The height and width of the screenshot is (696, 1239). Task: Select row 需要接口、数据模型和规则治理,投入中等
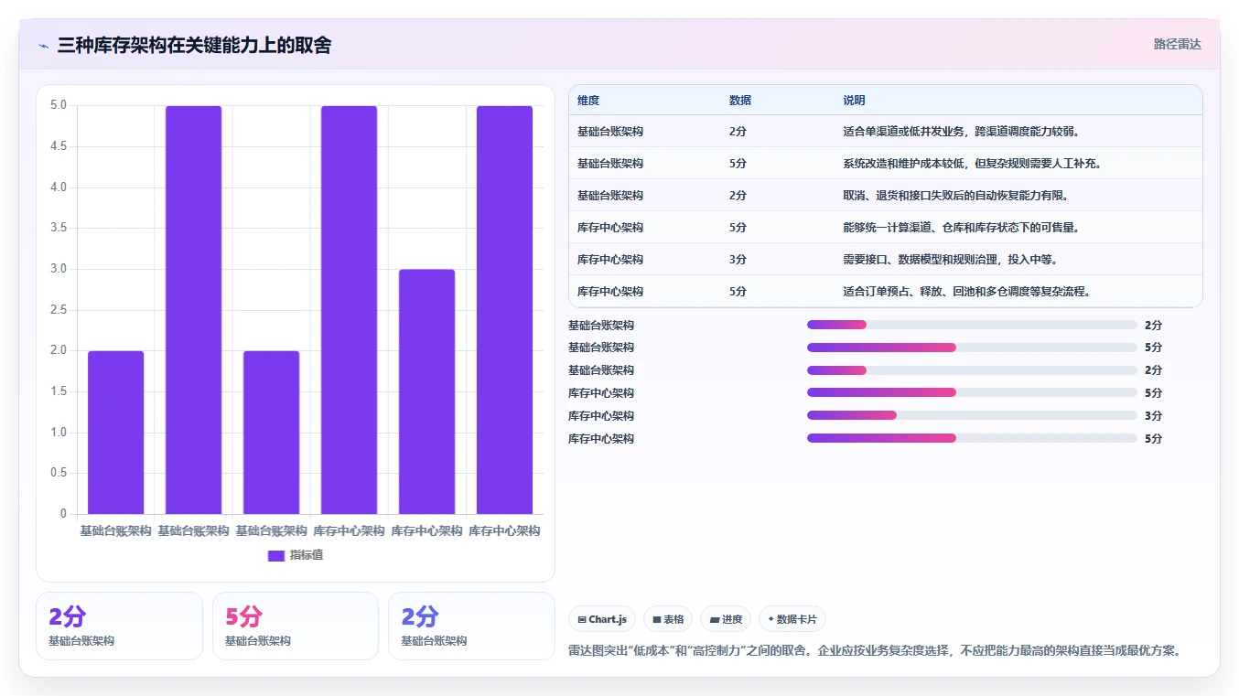click(x=885, y=259)
